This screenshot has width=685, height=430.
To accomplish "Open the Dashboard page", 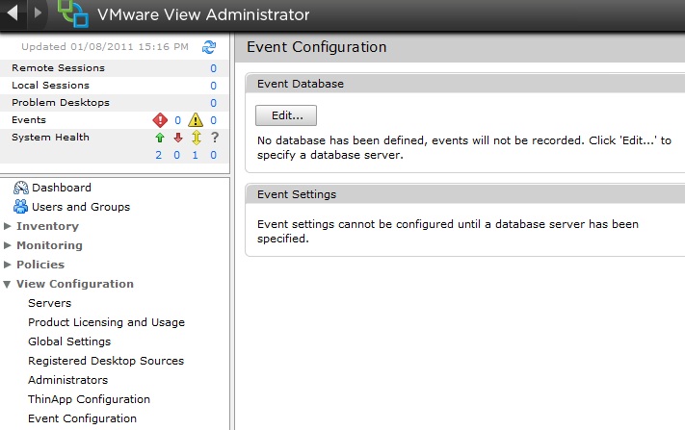I will (x=62, y=188).
